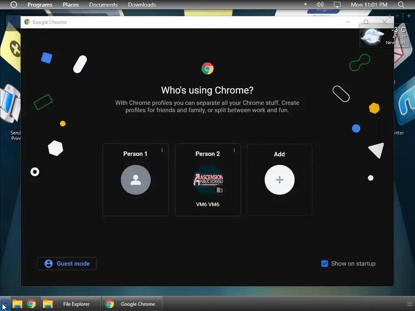This screenshot has height=311, width=415.
Task: Expand the tray arrow left of volume
Action: pyautogui.click(x=305, y=4)
